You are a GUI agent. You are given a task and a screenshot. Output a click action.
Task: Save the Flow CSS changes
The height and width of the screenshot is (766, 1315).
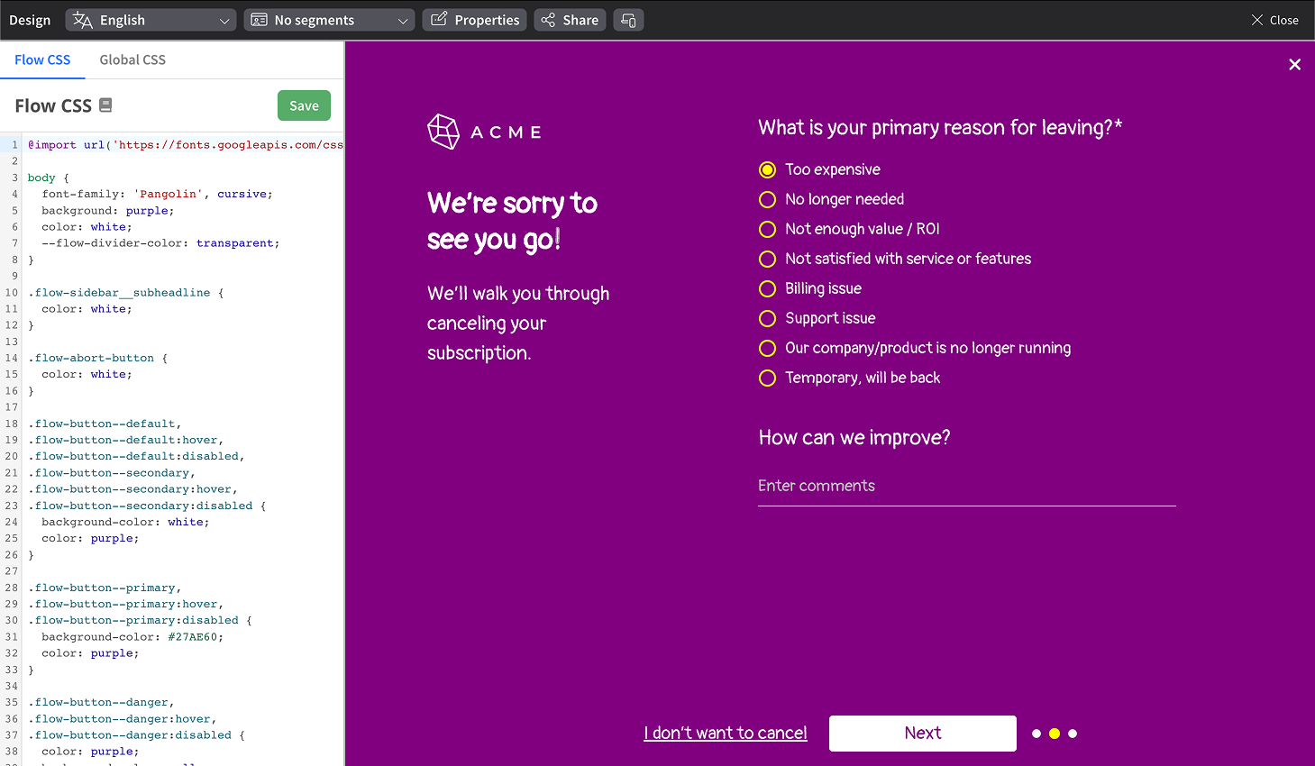click(304, 105)
